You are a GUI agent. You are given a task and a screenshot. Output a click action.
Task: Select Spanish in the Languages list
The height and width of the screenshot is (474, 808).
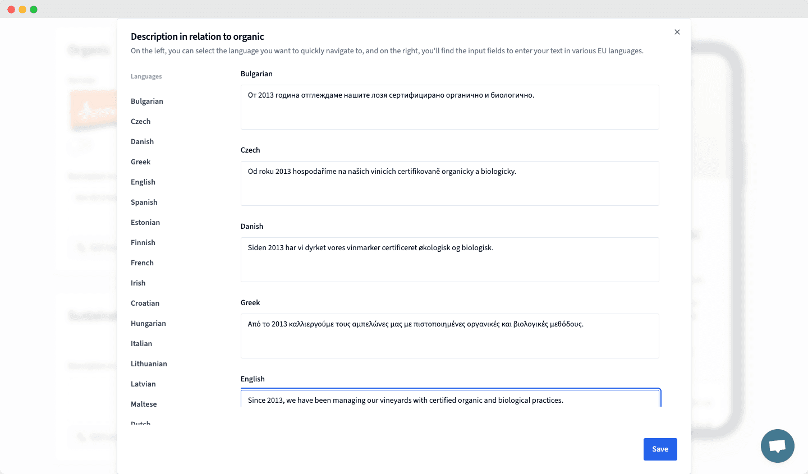(x=144, y=202)
